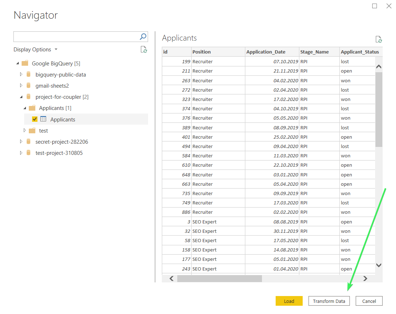Select the id column header
396x314 pixels.
(177, 52)
